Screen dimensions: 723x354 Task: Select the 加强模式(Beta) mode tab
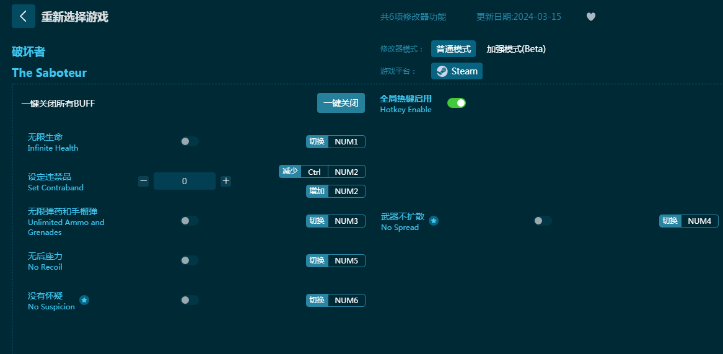coord(516,49)
